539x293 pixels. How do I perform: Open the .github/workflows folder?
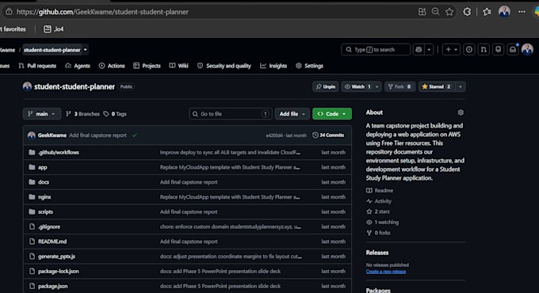[59, 152]
